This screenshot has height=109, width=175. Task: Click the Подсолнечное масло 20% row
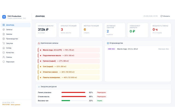(69, 56)
